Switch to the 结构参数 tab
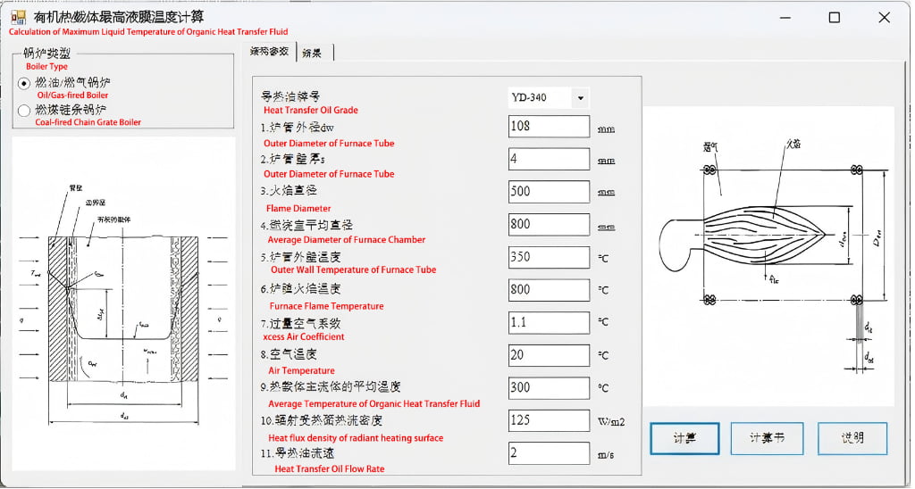The image size is (915, 489). pos(269,52)
